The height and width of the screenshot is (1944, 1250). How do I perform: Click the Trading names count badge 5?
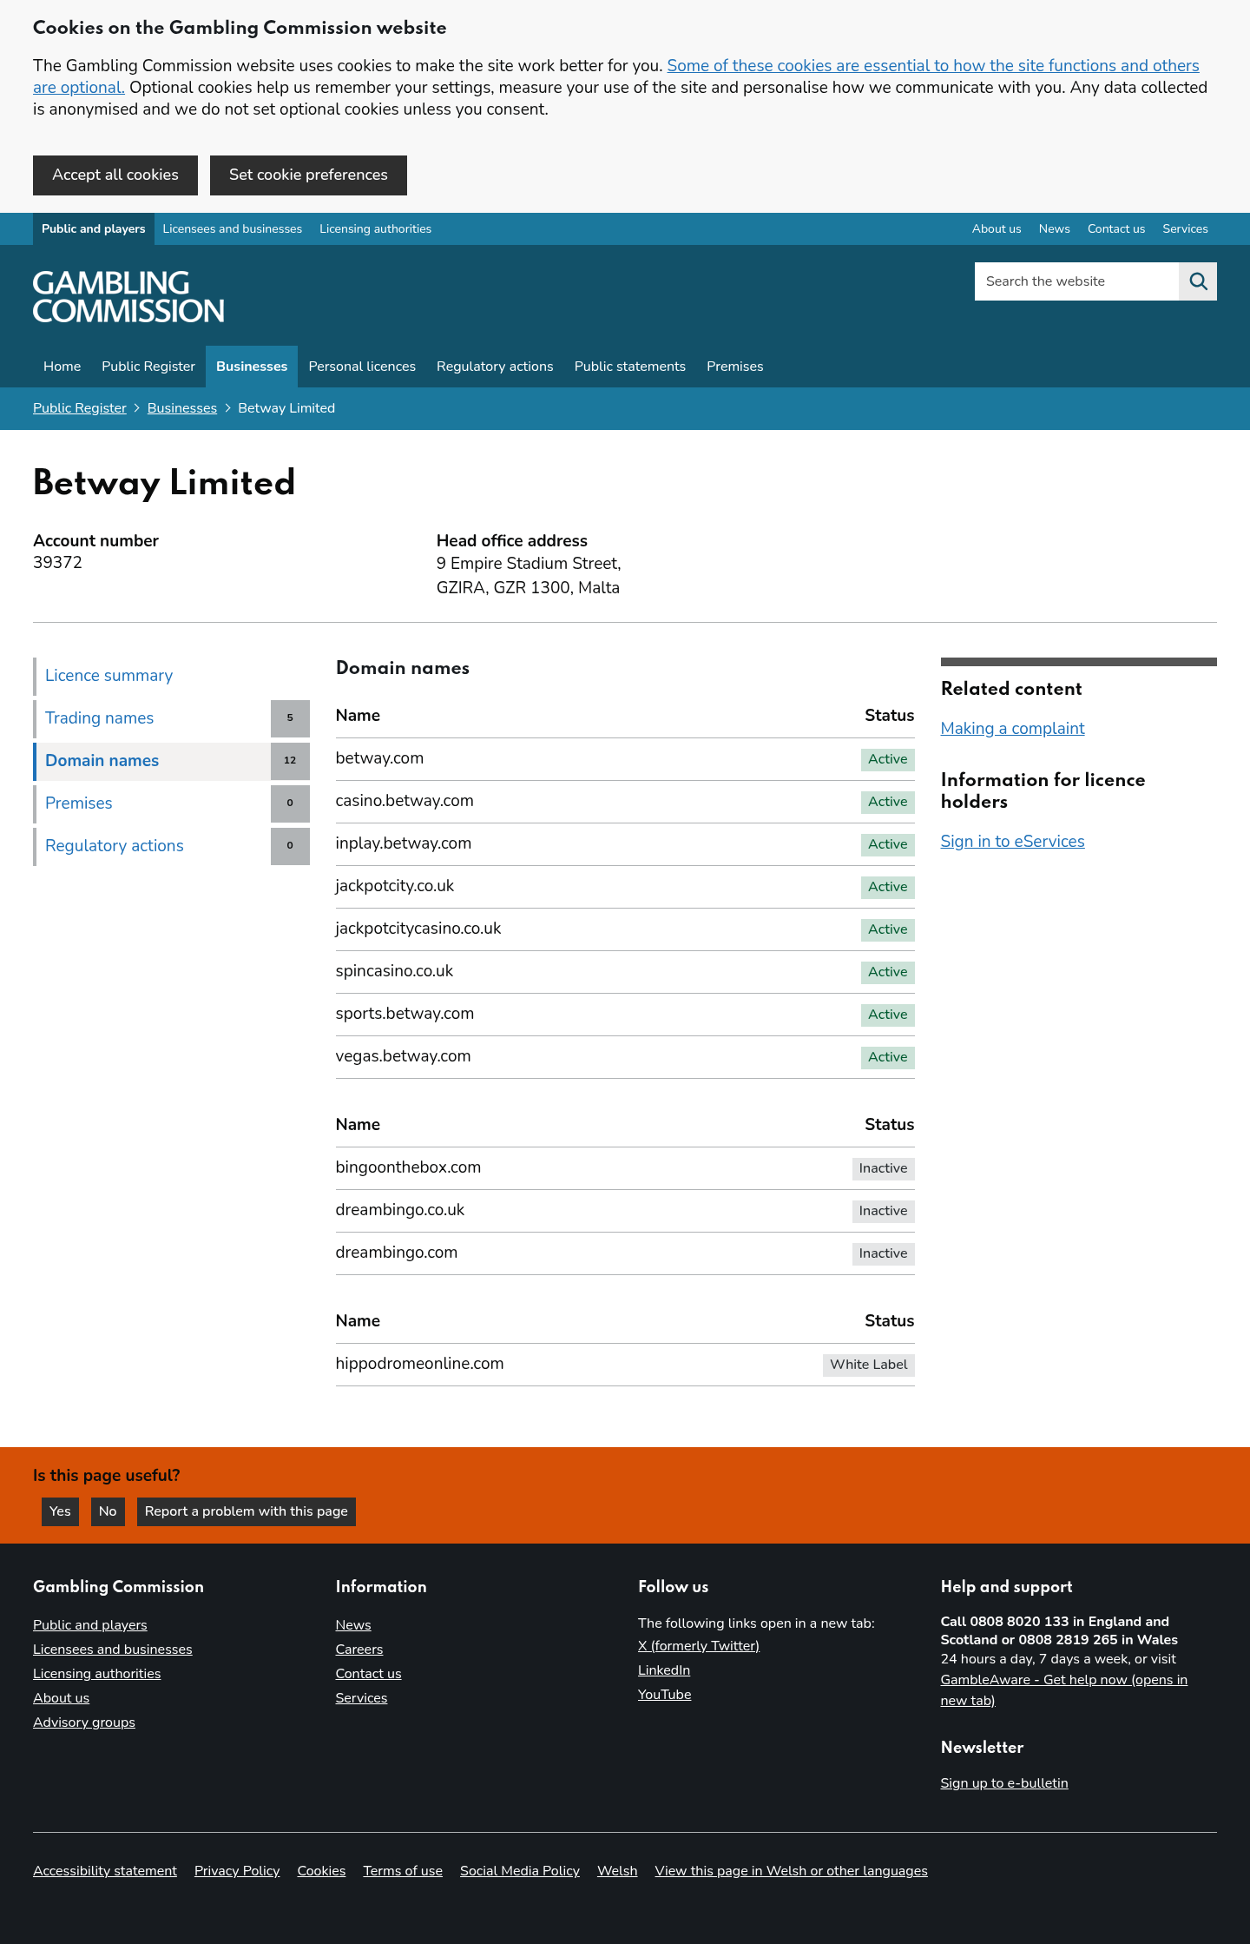pos(290,718)
